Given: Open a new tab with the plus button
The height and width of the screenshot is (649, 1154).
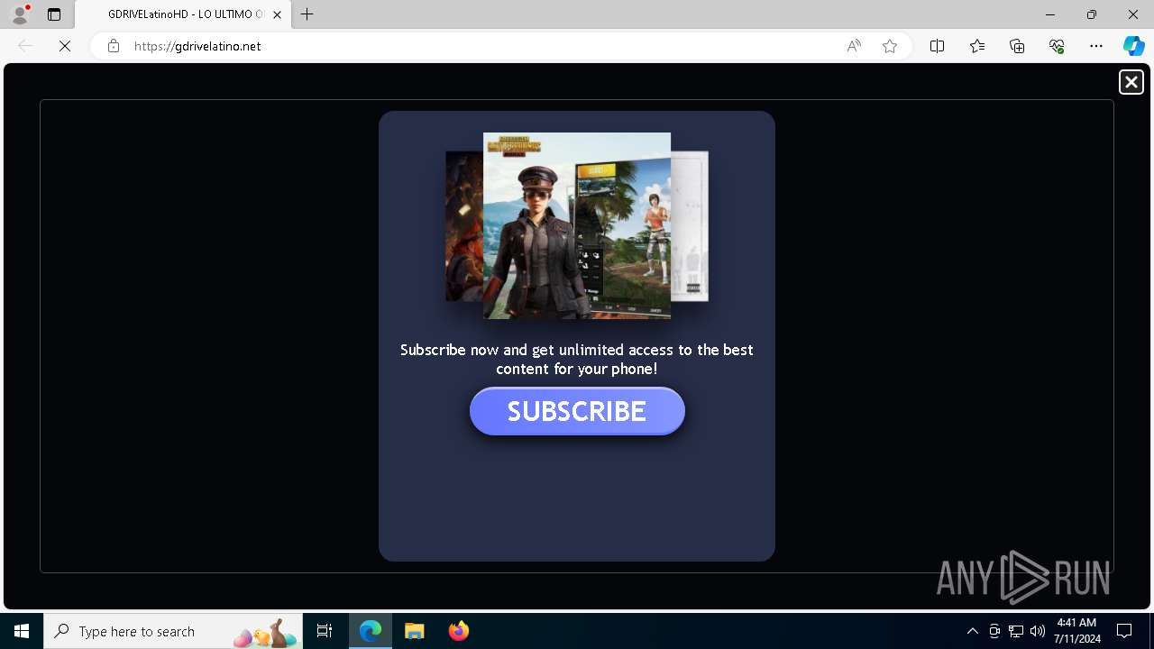Looking at the screenshot, I should click(307, 14).
